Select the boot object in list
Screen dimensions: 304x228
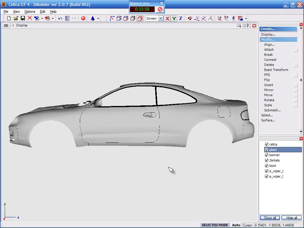click(273, 166)
